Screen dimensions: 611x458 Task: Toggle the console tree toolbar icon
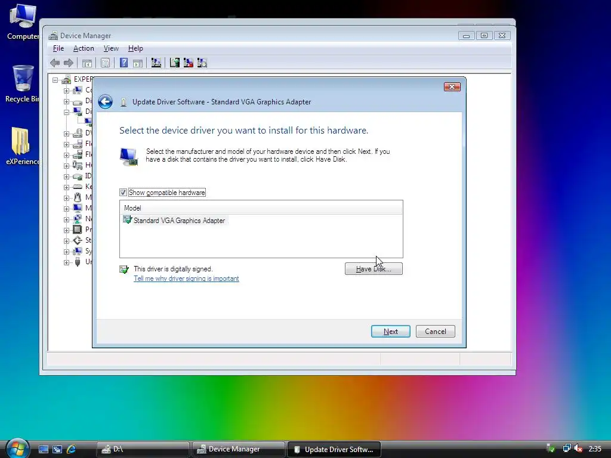click(x=87, y=63)
